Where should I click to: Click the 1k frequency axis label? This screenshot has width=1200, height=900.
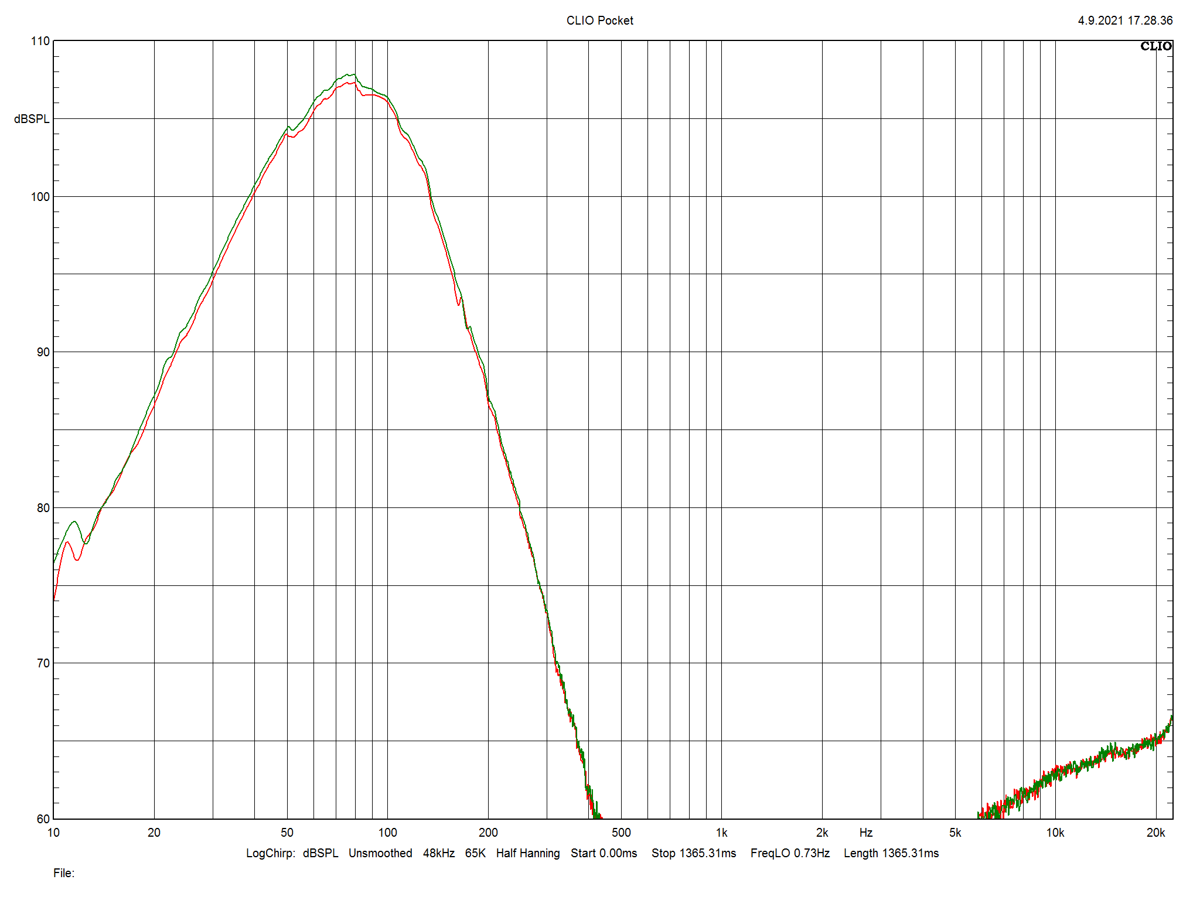click(721, 833)
